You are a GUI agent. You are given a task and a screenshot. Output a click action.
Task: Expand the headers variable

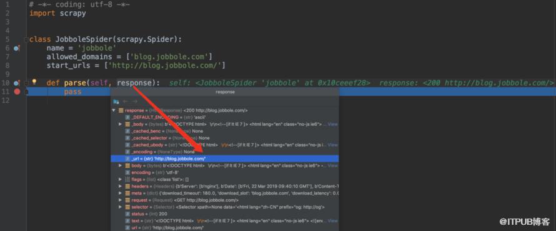[121, 187]
